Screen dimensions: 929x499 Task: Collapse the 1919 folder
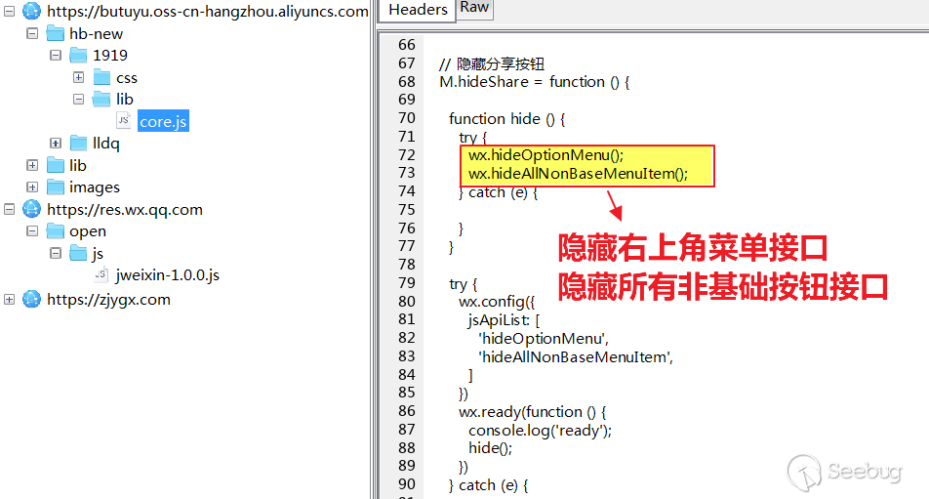pyautogui.click(x=56, y=55)
